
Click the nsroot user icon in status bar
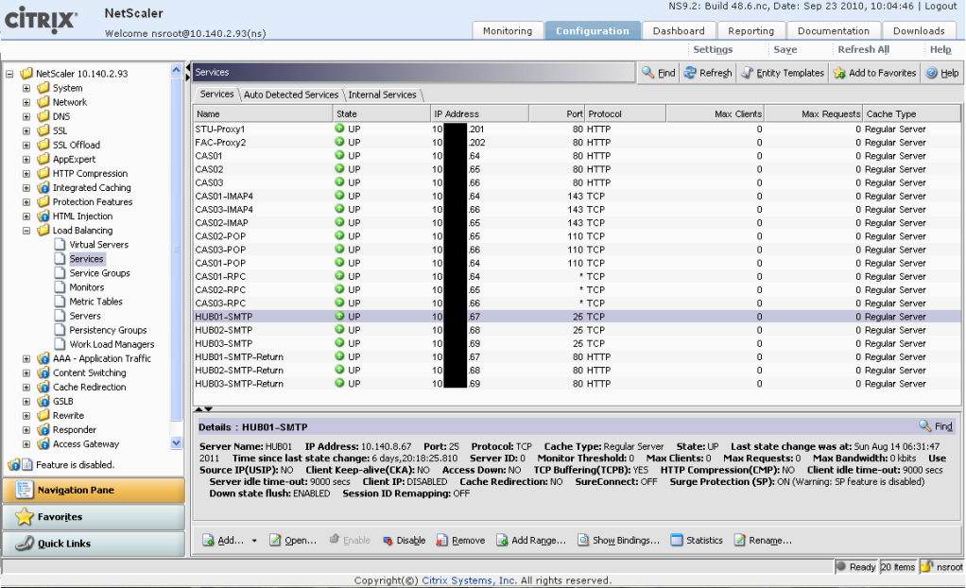click(926, 566)
